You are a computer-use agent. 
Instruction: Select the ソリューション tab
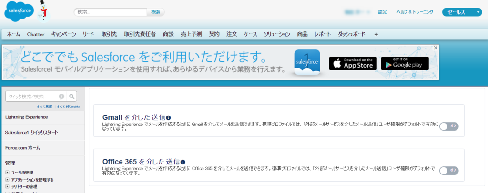pos(277,34)
